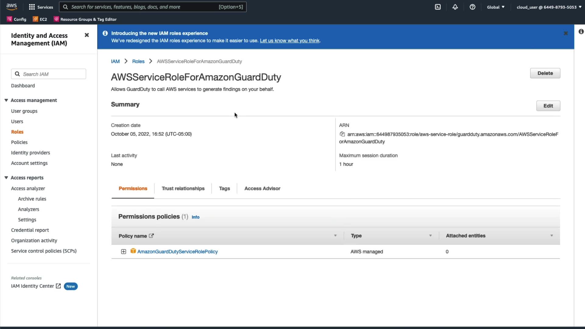The width and height of the screenshot is (585, 329).
Task: Collapse the Access reports section
Action: point(6,178)
